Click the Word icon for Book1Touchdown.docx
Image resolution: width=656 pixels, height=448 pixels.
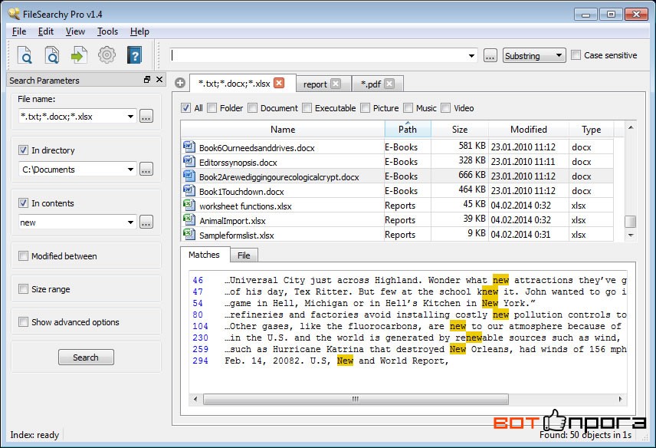coord(189,190)
